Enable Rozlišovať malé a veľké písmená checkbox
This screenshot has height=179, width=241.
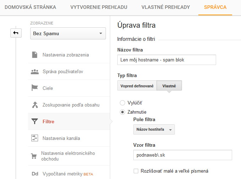136,171
